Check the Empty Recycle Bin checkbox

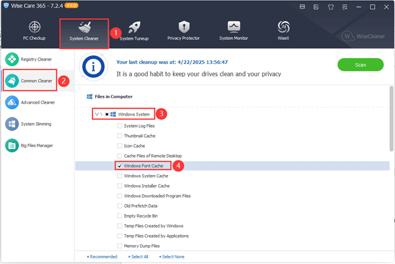(120, 216)
